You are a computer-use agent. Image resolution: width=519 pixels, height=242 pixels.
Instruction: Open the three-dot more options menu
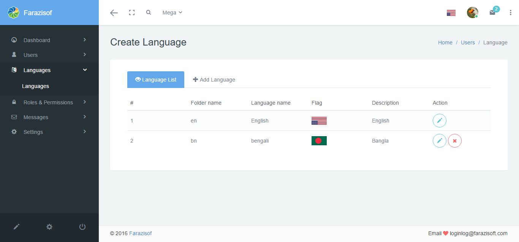coord(510,13)
